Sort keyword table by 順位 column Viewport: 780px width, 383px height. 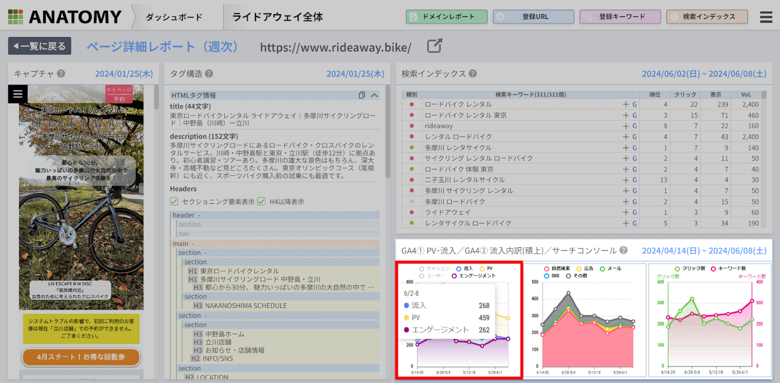[x=655, y=94]
